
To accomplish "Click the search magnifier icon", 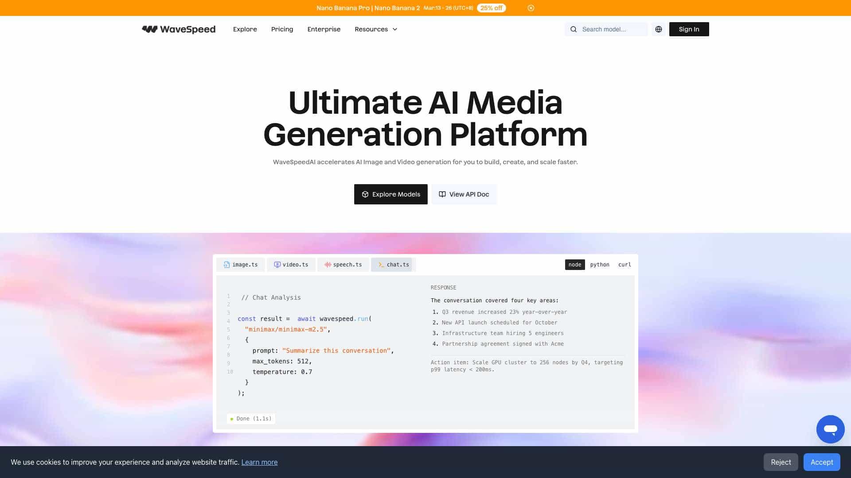I will tap(574, 29).
